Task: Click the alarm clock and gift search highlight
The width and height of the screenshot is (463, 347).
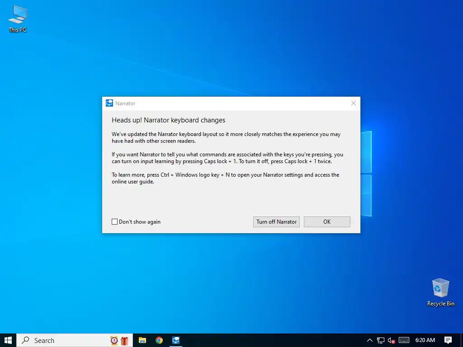Action: click(119, 340)
